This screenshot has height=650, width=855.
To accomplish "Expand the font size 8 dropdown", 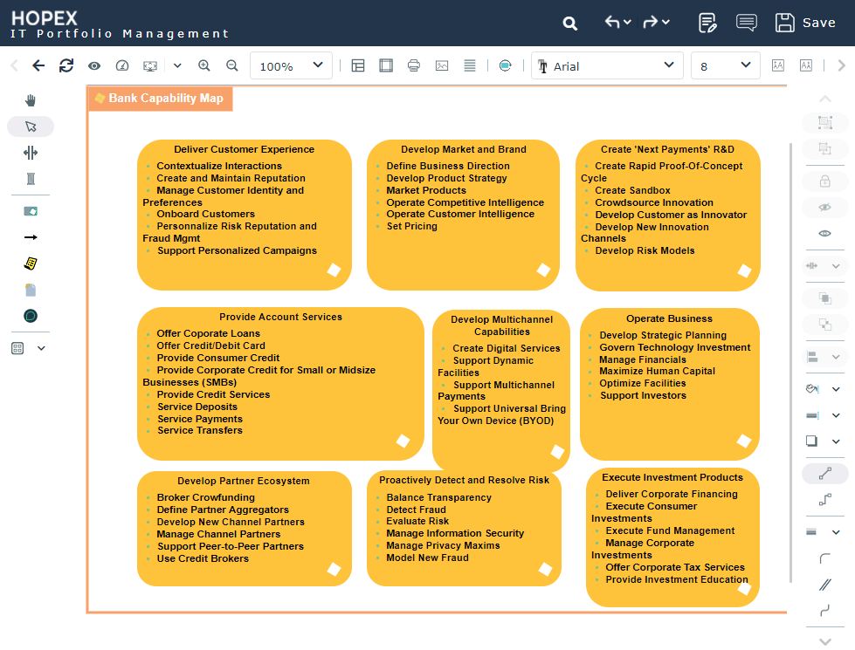I will [x=725, y=65].
